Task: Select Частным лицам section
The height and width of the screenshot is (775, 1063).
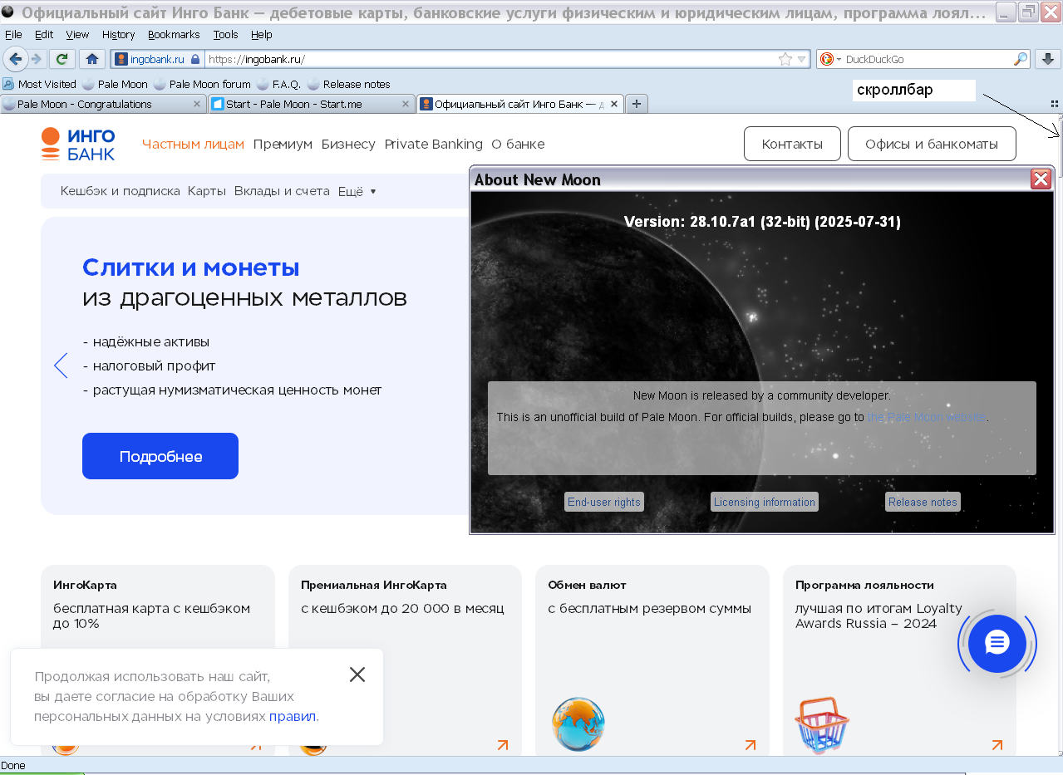Action: pyautogui.click(x=193, y=144)
